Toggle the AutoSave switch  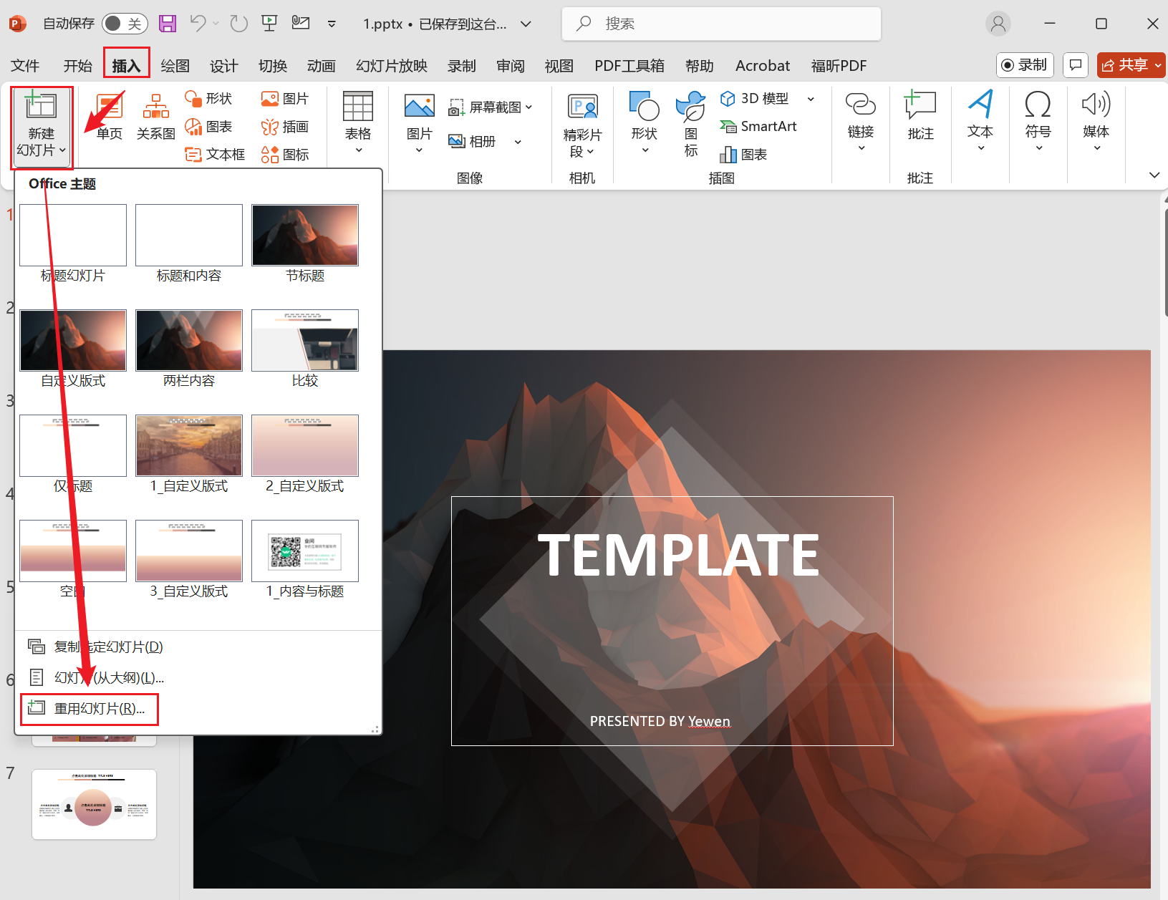point(124,24)
